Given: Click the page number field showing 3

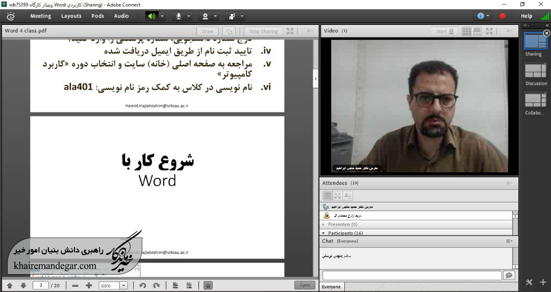Looking at the screenshot, I should (41, 285).
